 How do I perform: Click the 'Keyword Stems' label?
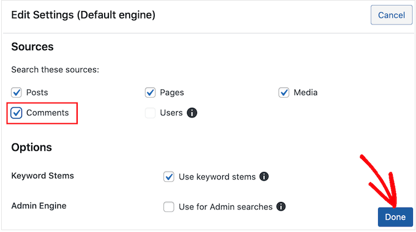click(x=42, y=176)
